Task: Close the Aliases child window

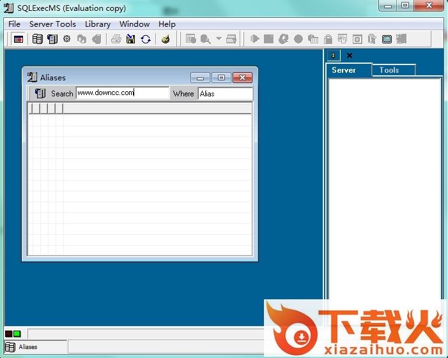Action: coord(242,78)
